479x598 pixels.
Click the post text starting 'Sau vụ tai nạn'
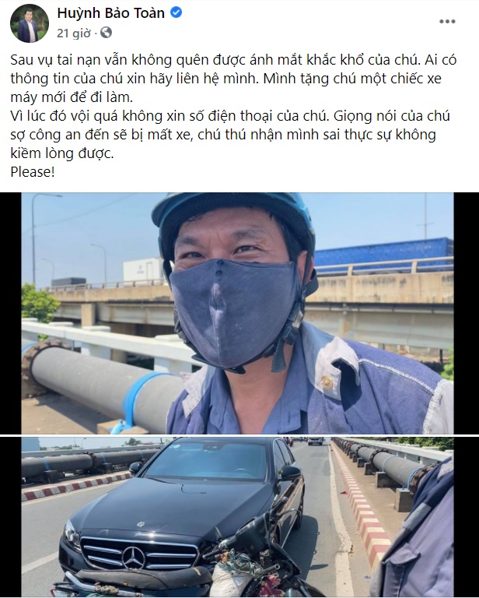(233, 79)
